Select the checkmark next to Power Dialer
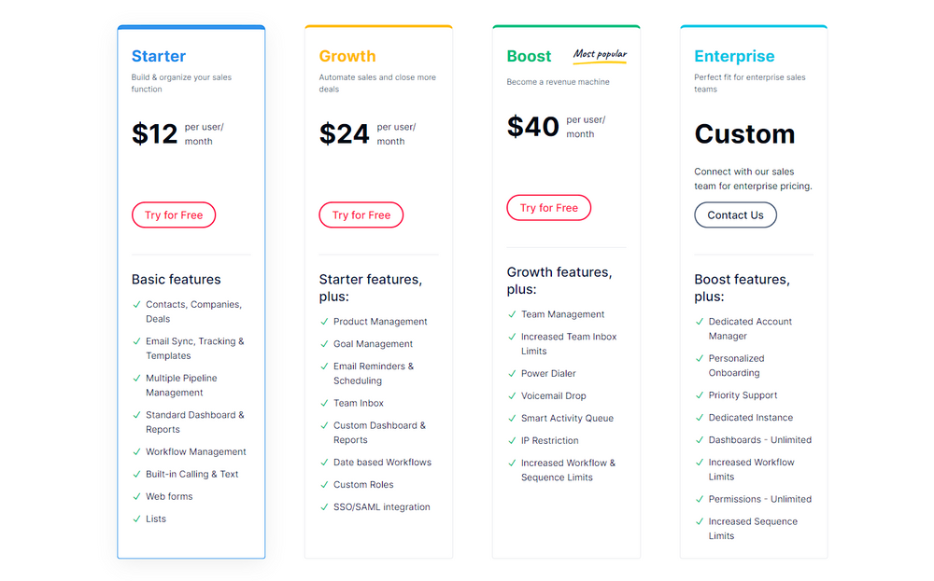Viewport: 934px width, 581px height. (x=510, y=373)
